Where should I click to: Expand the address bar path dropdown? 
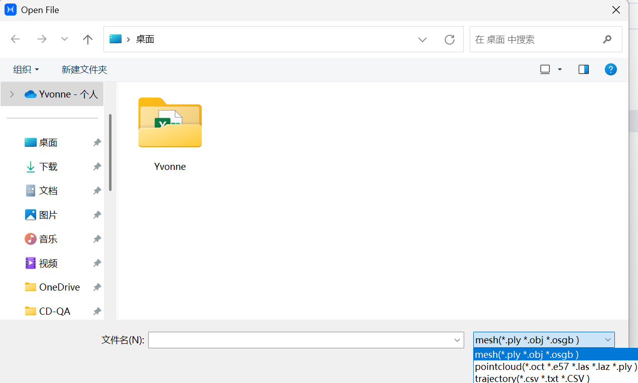pos(422,39)
